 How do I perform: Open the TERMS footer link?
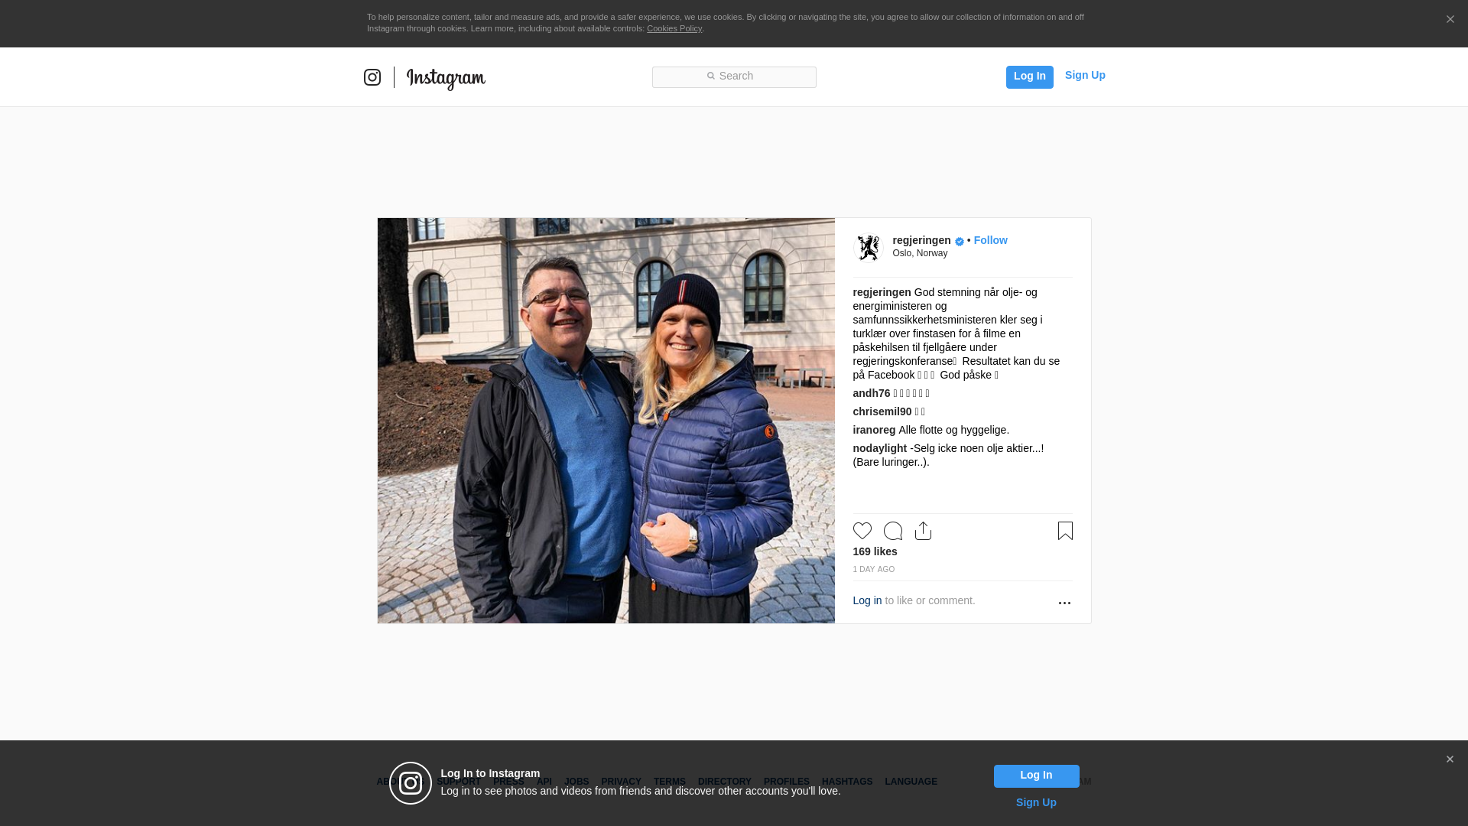click(x=670, y=782)
